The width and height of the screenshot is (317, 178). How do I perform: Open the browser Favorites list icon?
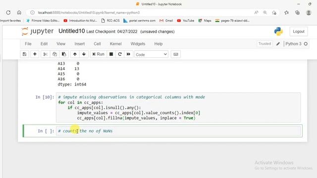pos(286,13)
